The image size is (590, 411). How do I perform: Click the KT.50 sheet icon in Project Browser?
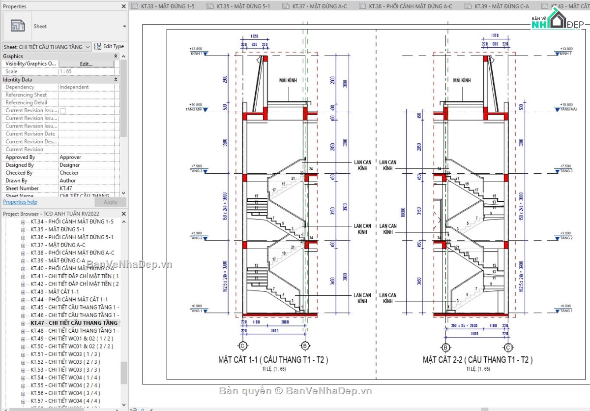pyautogui.click(x=23, y=346)
